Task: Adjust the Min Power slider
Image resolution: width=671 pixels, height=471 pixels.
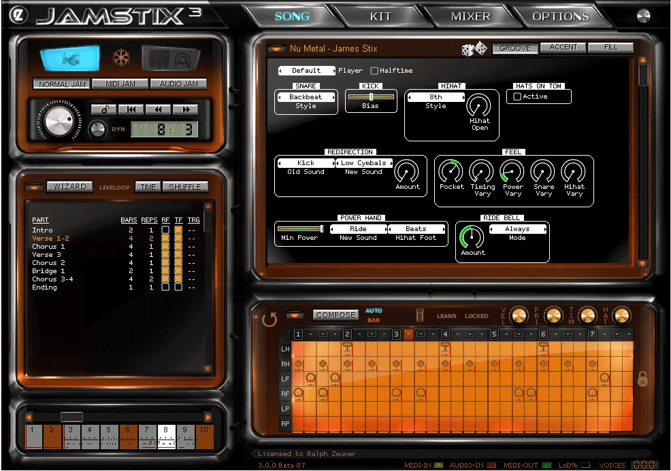Action: pyautogui.click(x=300, y=228)
